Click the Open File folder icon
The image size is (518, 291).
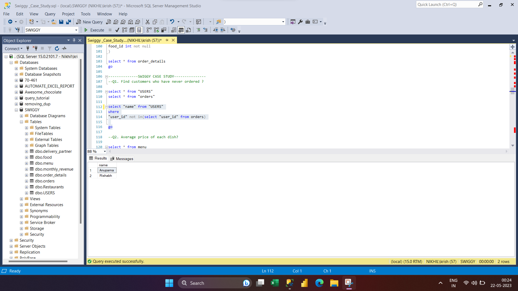click(54, 22)
